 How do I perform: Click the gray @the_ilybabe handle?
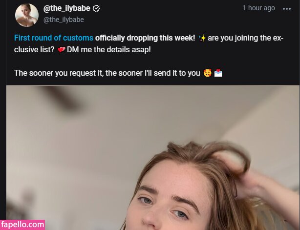click(64, 20)
